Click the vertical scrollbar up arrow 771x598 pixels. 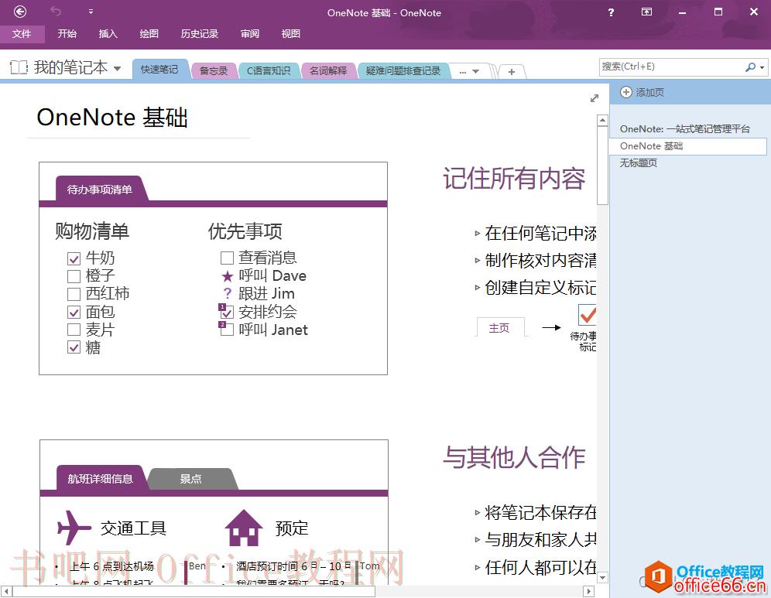pos(602,120)
